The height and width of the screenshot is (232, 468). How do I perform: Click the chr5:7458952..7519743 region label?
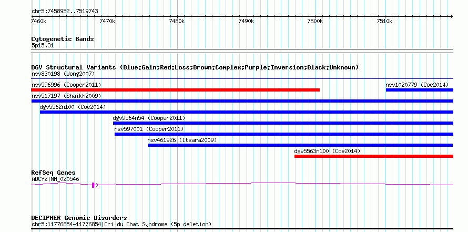pyautogui.click(x=65, y=12)
